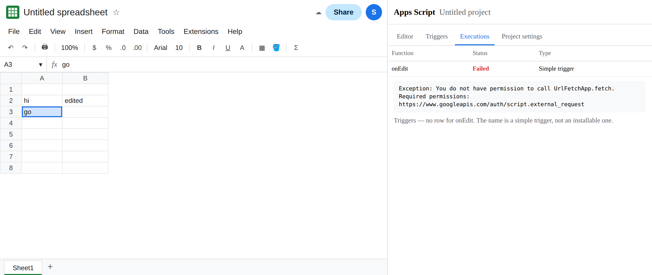The image size is (652, 275).
Task: Toggle underline formatting
Action: coord(228,48)
